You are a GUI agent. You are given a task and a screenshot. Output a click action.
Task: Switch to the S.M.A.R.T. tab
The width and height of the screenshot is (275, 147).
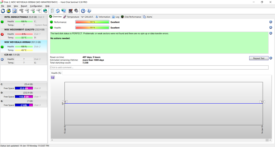pos(87,17)
